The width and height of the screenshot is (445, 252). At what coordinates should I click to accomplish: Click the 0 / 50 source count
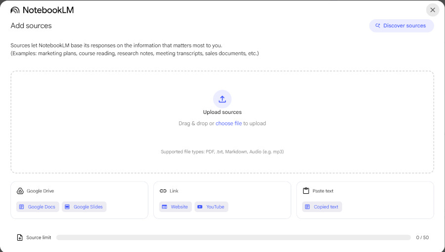422,238
